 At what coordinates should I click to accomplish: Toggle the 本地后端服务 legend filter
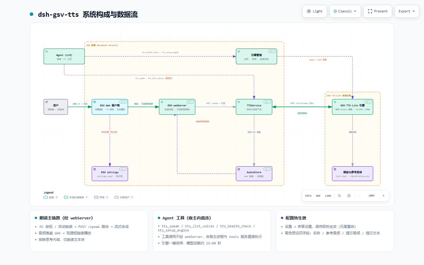pos(76,197)
